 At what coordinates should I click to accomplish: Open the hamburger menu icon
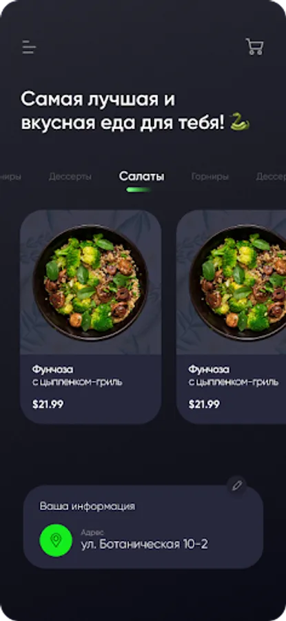(x=29, y=47)
